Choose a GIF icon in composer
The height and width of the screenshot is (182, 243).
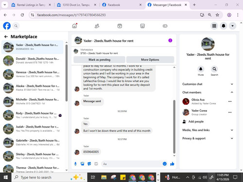point(96,164)
